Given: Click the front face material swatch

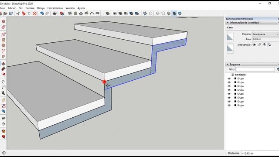Looking at the screenshot, I should pos(230,37).
